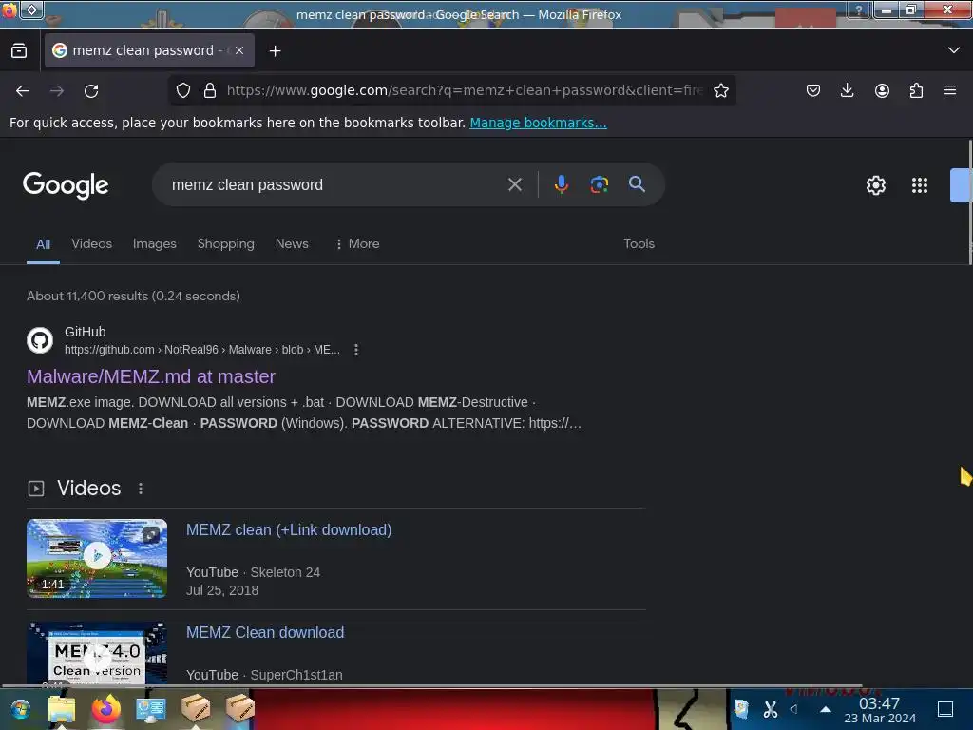Open MEMZ clean (+Link download) video link

289,530
